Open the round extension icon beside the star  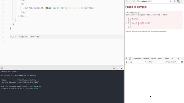(x=175, y=1)
